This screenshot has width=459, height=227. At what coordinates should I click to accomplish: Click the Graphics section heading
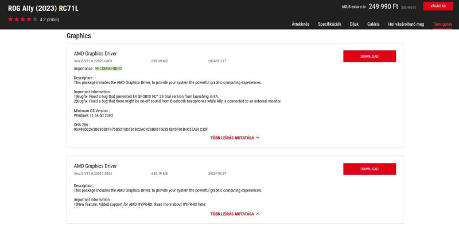tap(79, 36)
